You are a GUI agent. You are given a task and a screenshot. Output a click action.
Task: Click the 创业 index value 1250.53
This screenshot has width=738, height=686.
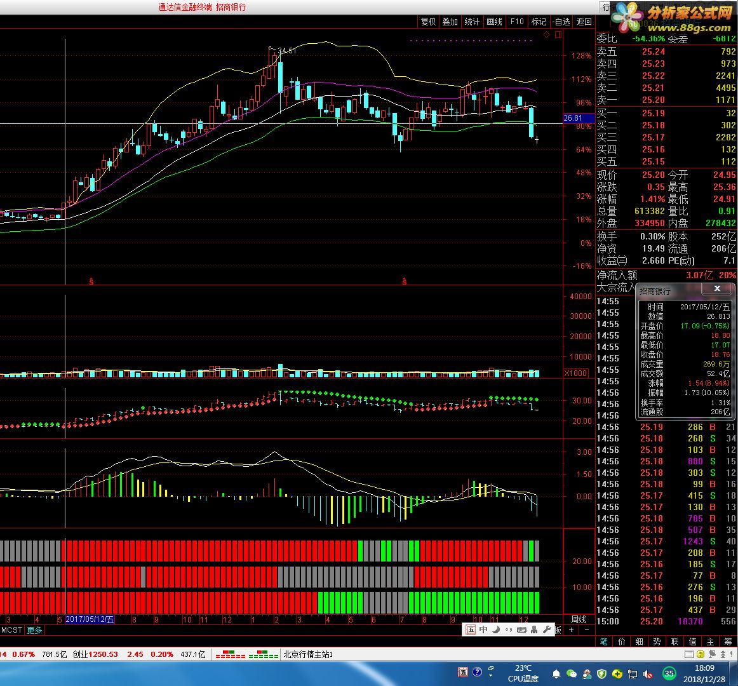pos(103,654)
